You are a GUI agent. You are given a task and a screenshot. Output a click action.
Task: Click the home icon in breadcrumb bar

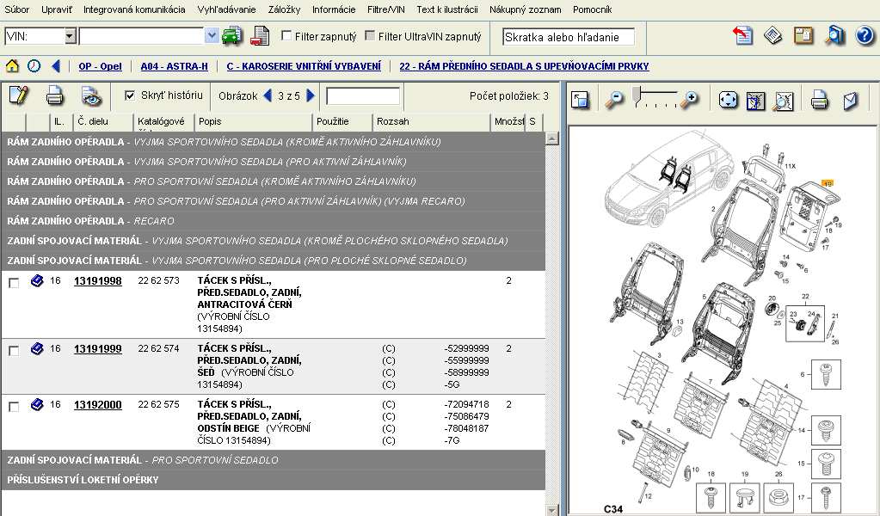pos(12,66)
